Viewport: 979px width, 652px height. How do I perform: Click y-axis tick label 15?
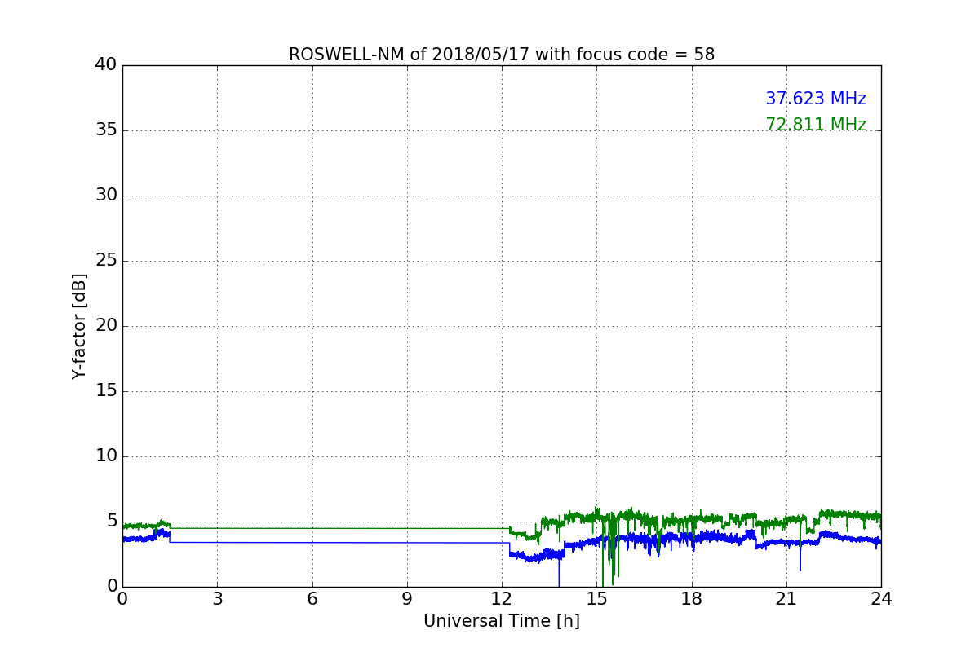click(106, 390)
